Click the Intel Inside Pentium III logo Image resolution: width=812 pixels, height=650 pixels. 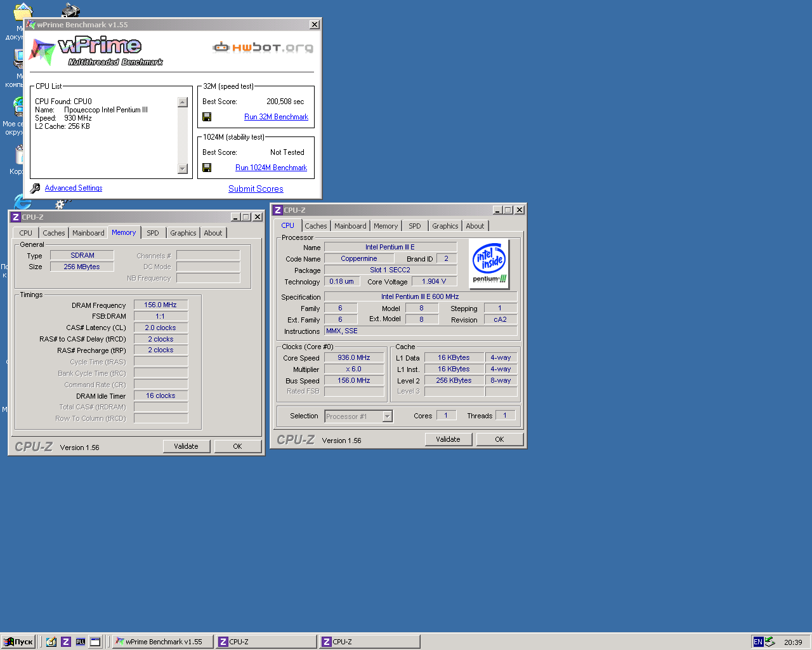[x=489, y=263]
